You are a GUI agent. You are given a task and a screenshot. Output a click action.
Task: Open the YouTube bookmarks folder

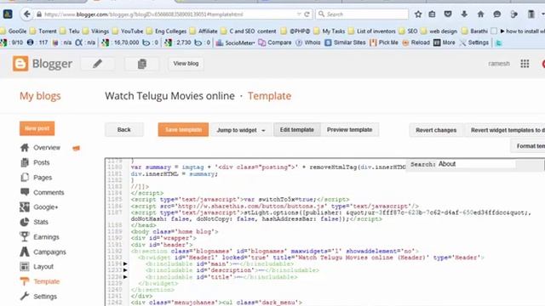[x=128, y=31]
